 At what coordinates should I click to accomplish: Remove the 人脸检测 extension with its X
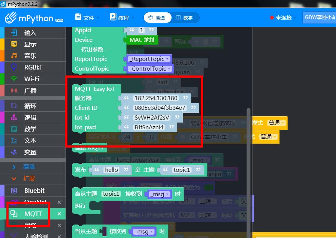(x=59, y=236)
